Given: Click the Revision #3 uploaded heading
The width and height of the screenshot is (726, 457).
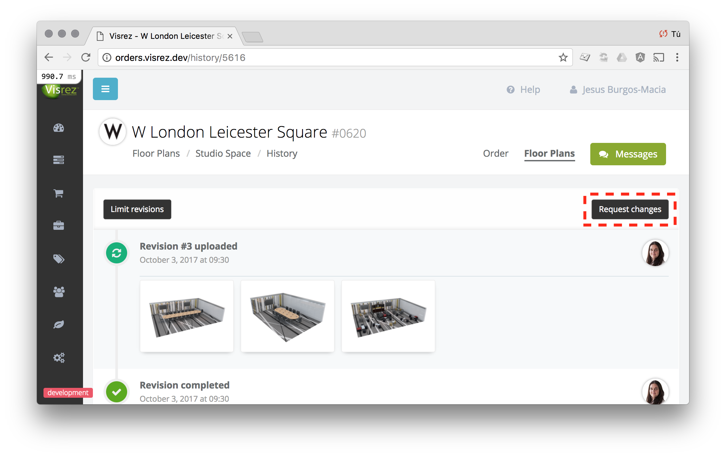Looking at the screenshot, I should click(x=188, y=246).
